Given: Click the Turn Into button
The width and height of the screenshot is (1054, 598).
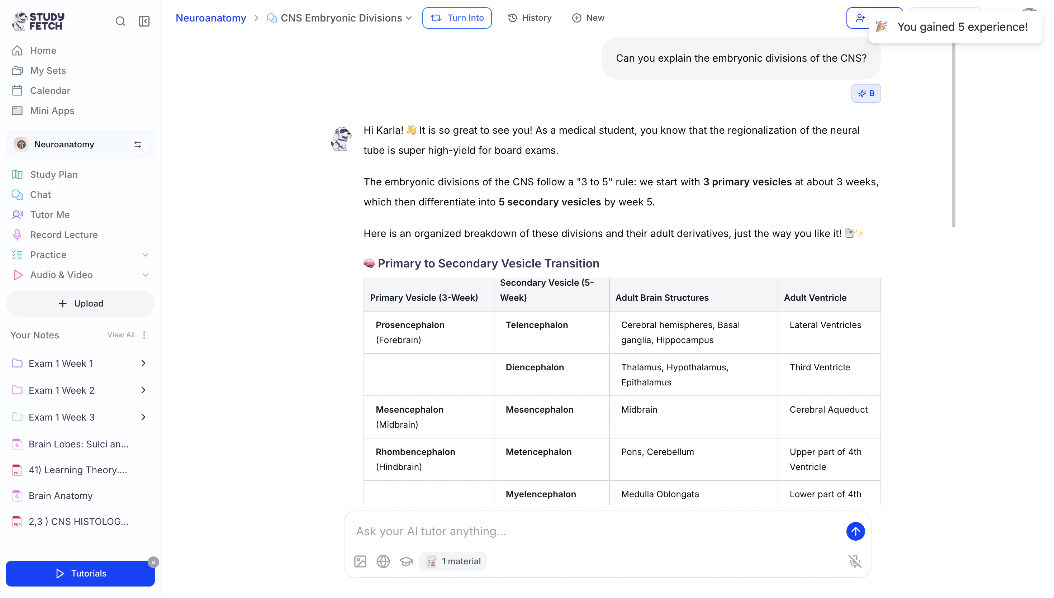Looking at the screenshot, I should coord(457,18).
